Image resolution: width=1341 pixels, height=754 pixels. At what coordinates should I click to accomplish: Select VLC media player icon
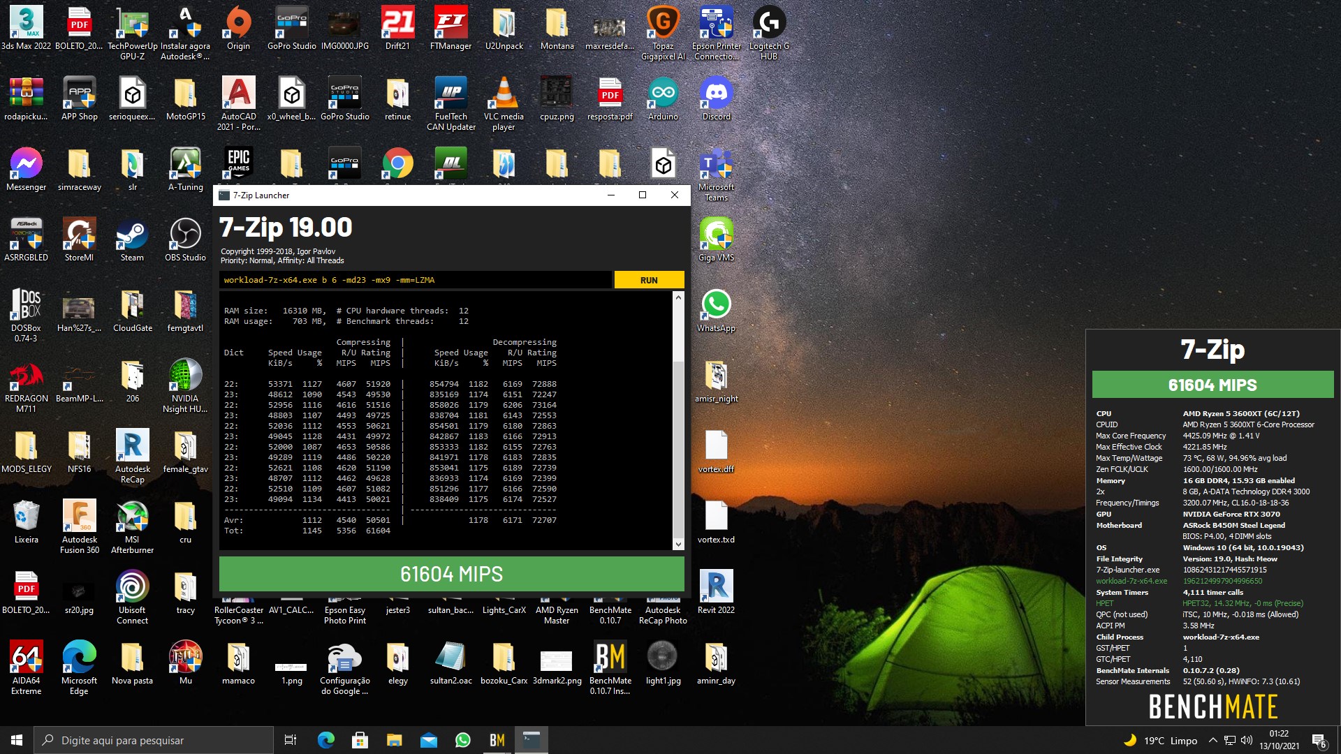pos(504,104)
